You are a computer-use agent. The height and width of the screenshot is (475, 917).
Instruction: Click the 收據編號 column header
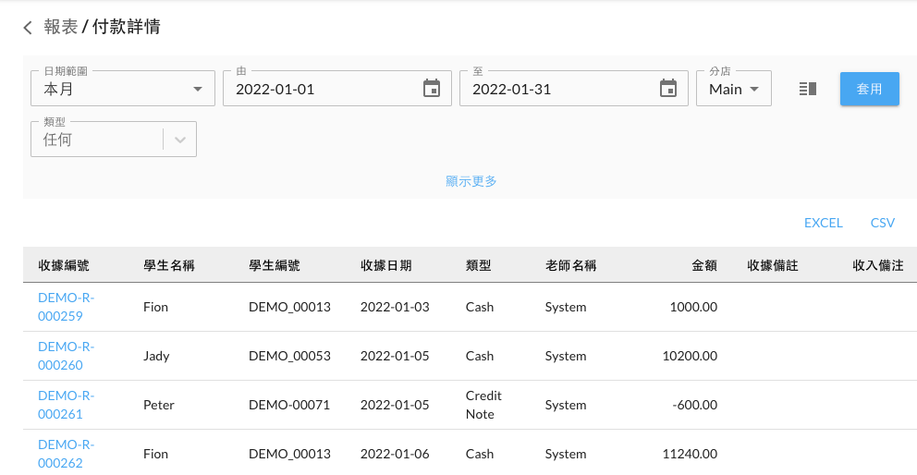(63, 265)
